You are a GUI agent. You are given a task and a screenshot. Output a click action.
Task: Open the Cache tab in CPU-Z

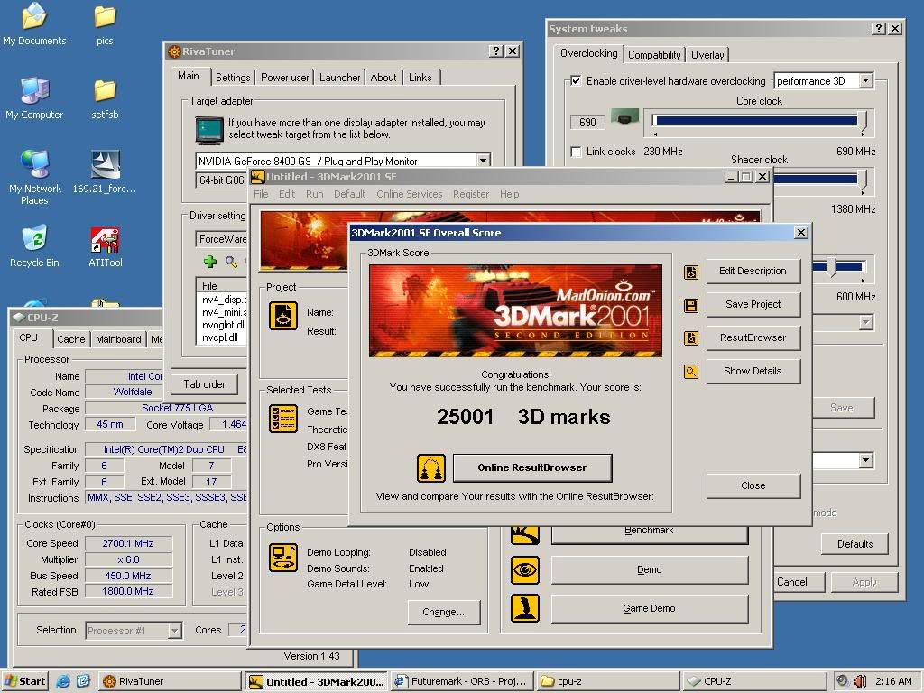[71, 339]
